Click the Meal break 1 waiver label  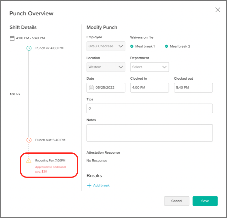click(145, 46)
